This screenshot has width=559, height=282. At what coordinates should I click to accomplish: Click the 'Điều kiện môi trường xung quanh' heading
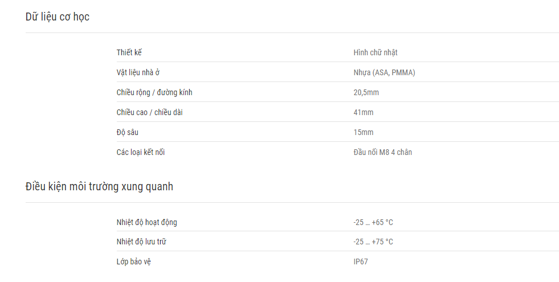[x=99, y=186]
